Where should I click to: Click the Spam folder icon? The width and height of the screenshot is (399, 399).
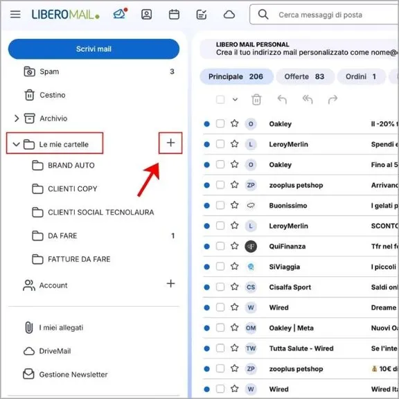[x=30, y=72]
